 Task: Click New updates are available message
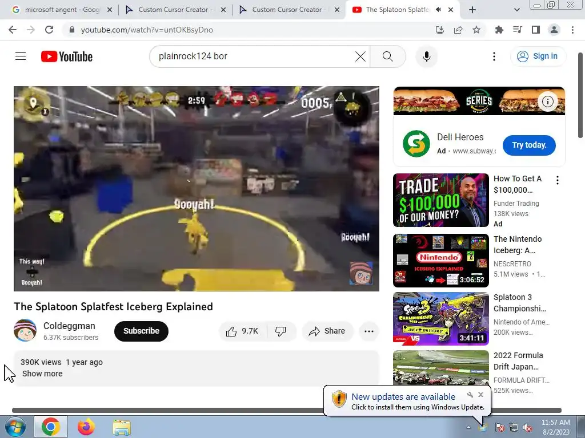tap(403, 397)
